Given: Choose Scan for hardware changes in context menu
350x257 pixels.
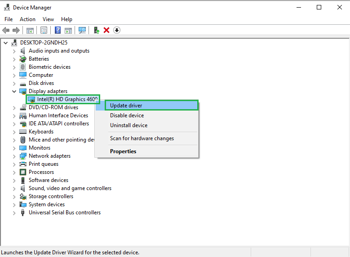Looking at the screenshot, I should point(147,138).
